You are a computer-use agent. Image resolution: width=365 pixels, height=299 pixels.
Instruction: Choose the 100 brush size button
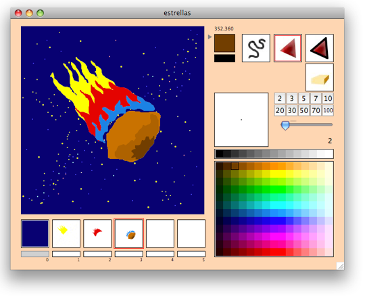click(x=328, y=110)
